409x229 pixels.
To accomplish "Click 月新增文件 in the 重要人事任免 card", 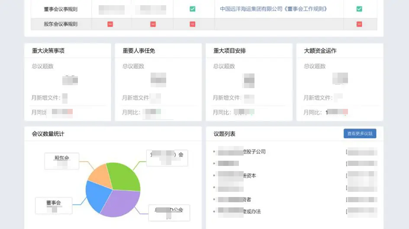I will pos(135,98).
